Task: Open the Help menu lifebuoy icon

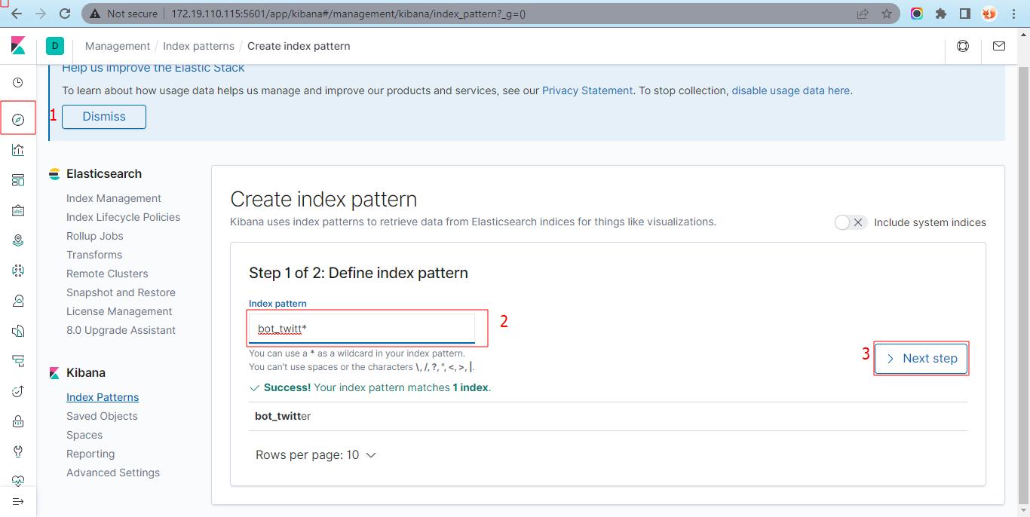Action: [x=963, y=46]
